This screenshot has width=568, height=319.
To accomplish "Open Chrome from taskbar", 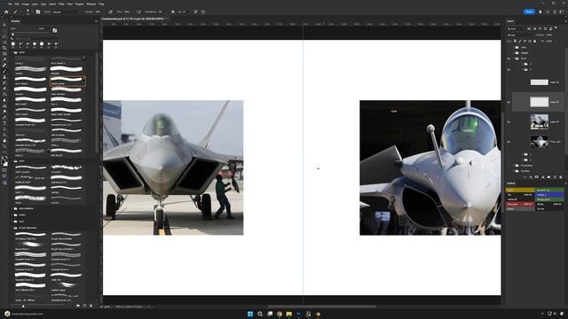I will (x=280, y=314).
